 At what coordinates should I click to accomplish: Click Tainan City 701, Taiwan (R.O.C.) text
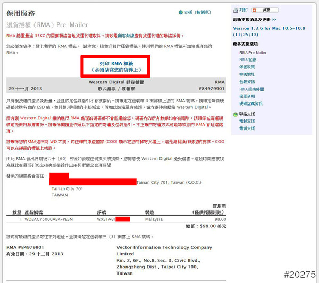coord(169,182)
